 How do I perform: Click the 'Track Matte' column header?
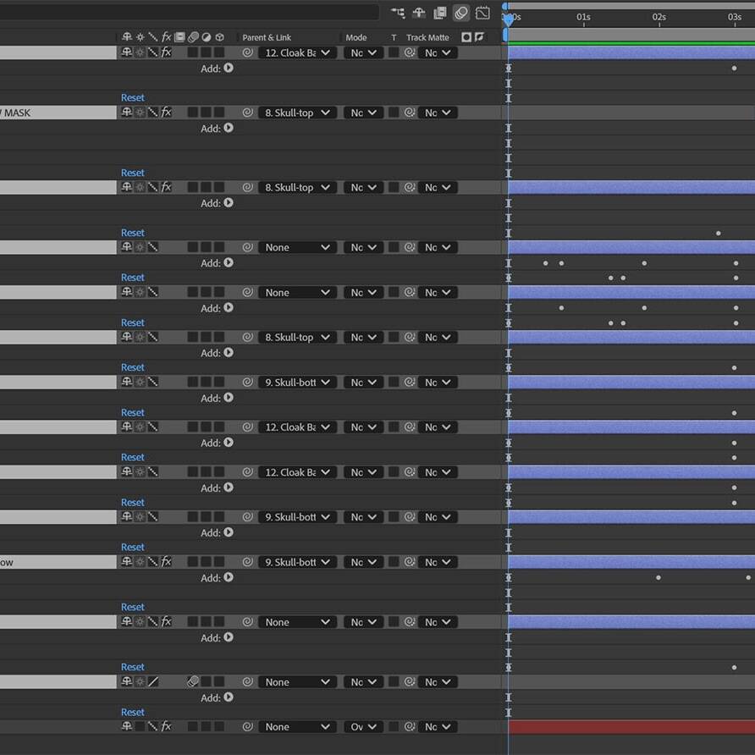pyautogui.click(x=427, y=37)
